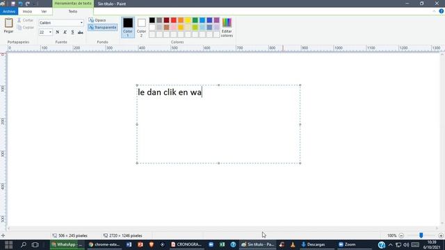Image resolution: width=445 pixels, height=250 pixels.
Task: Pick the purple color swatch
Action: click(x=216, y=20)
